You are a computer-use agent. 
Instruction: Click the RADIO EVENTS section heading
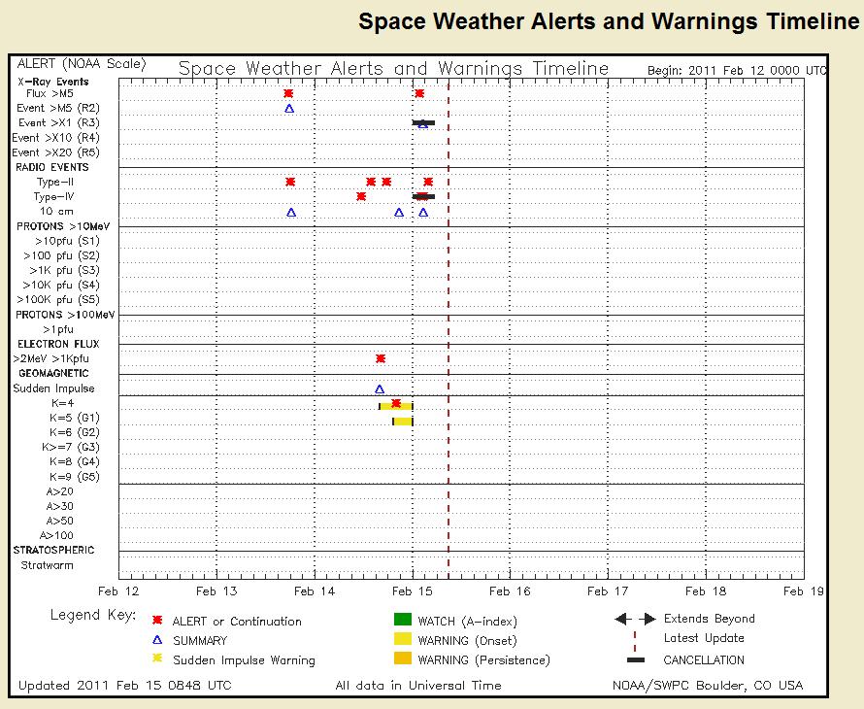(x=52, y=167)
